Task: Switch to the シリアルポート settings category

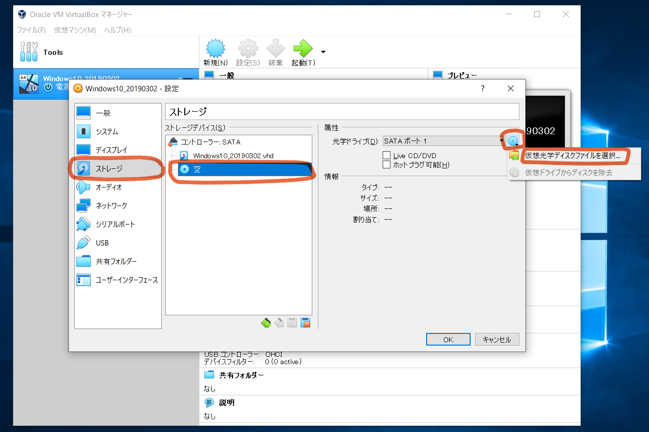Action: click(x=118, y=224)
